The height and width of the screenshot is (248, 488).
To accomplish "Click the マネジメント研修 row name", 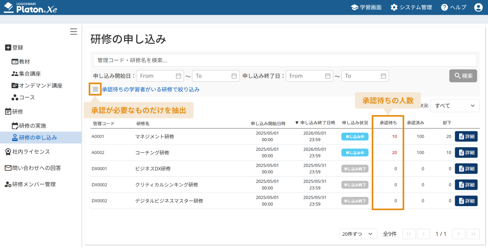I will coord(155,137).
